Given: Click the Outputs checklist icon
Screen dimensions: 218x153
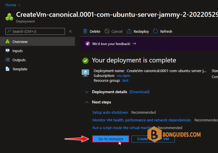Looking at the screenshot, I should 7,60.
